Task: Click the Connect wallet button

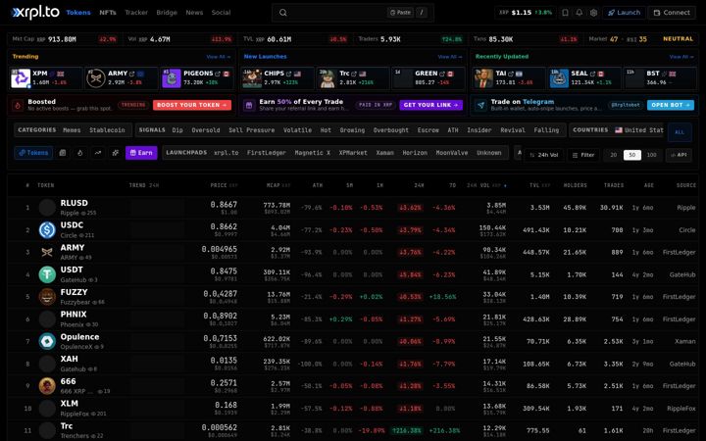Action: pos(672,13)
